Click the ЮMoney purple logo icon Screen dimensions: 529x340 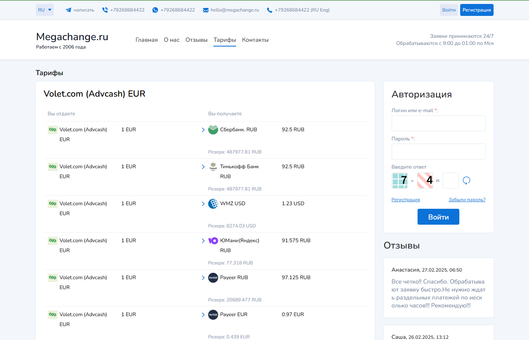[x=213, y=241]
